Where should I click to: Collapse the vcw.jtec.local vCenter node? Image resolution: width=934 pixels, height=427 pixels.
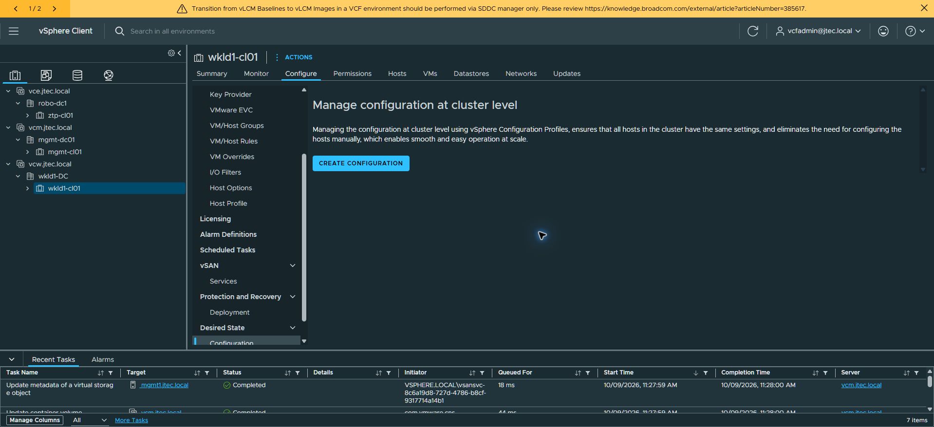click(8, 164)
